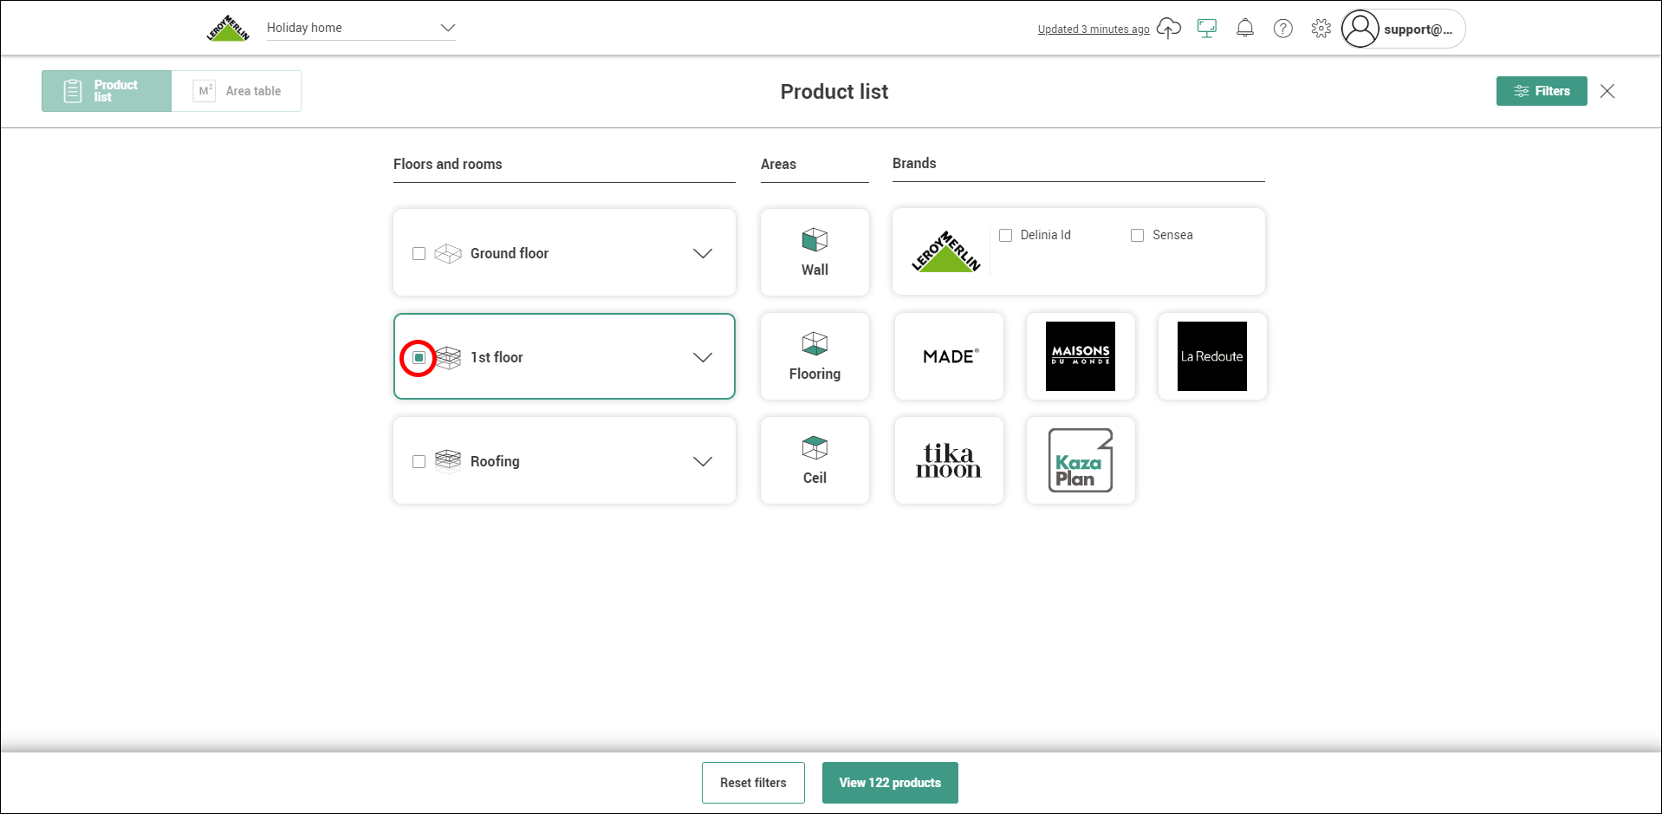Open the settings gear icon
The image size is (1662, 814).
tap(1321, 29)
